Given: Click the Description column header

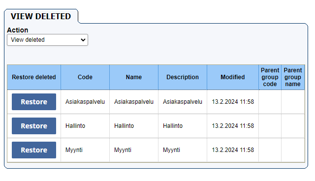Looking at the screenshot, I should (183, 77).
